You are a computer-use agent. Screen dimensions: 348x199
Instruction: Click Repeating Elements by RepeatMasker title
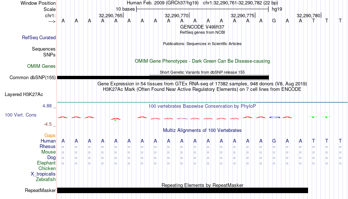click(202, 185)
